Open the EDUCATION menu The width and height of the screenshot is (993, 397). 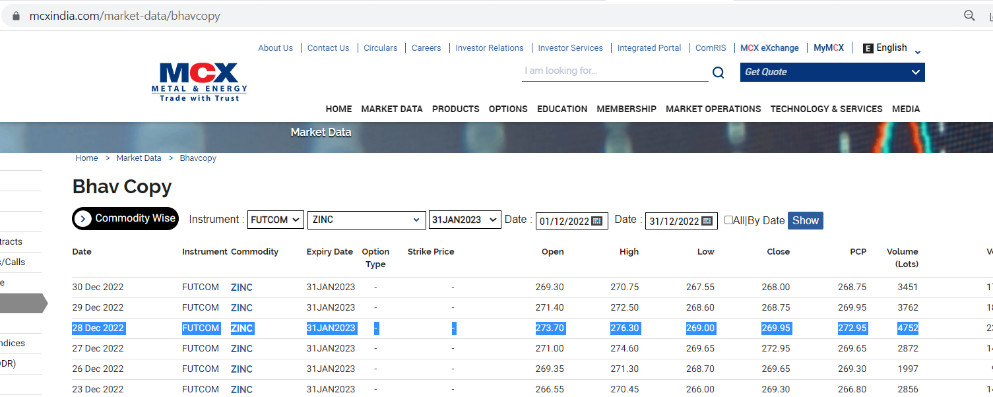click(x=562, y=109)
